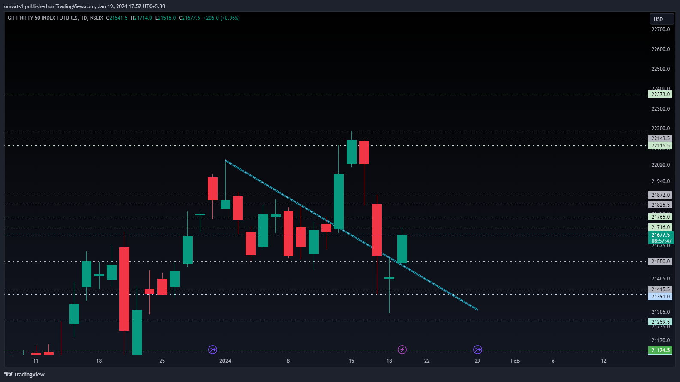Click the 22700.0 price axis tick
The image size is (680, 382).
(660, 30)
